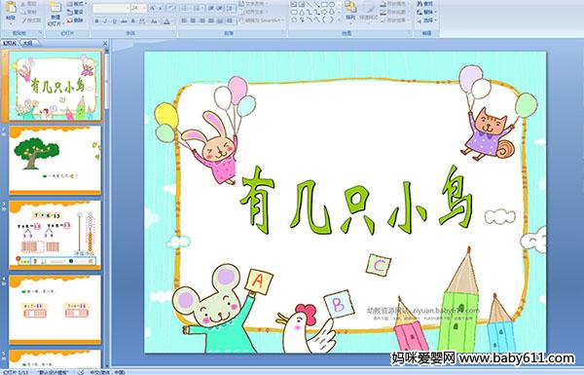This screenshot has width=584, height=375.
Task: Select the Oval shape in Shapes gallery
Action: click(332, 5)
